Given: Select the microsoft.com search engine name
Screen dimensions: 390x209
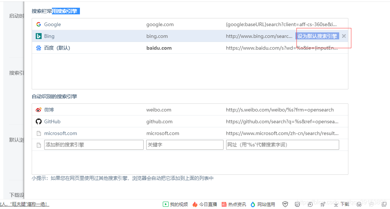Looking at the screenshot, I should (60, 134).
